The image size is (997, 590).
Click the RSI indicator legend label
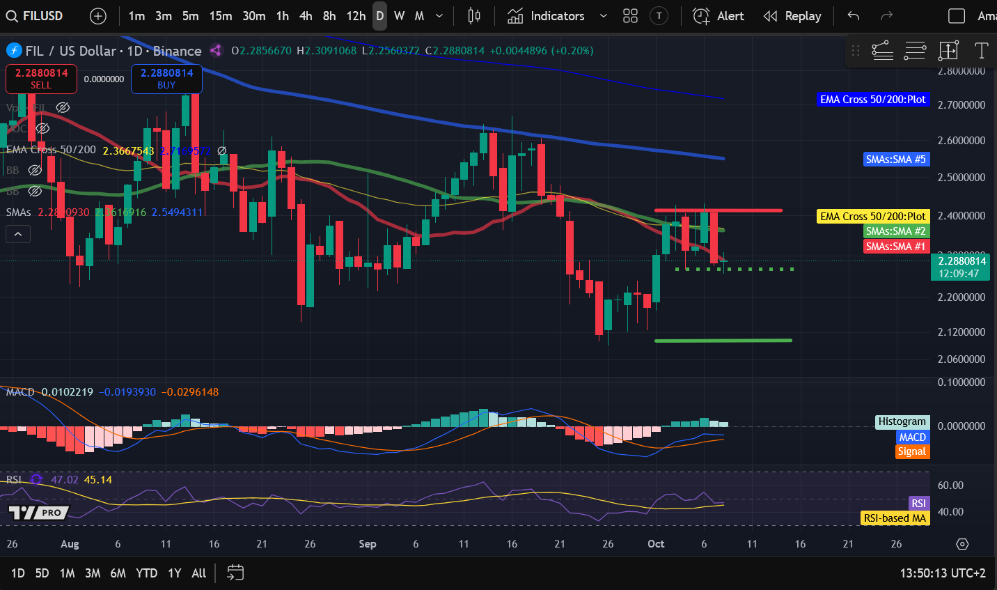point(13,479)
